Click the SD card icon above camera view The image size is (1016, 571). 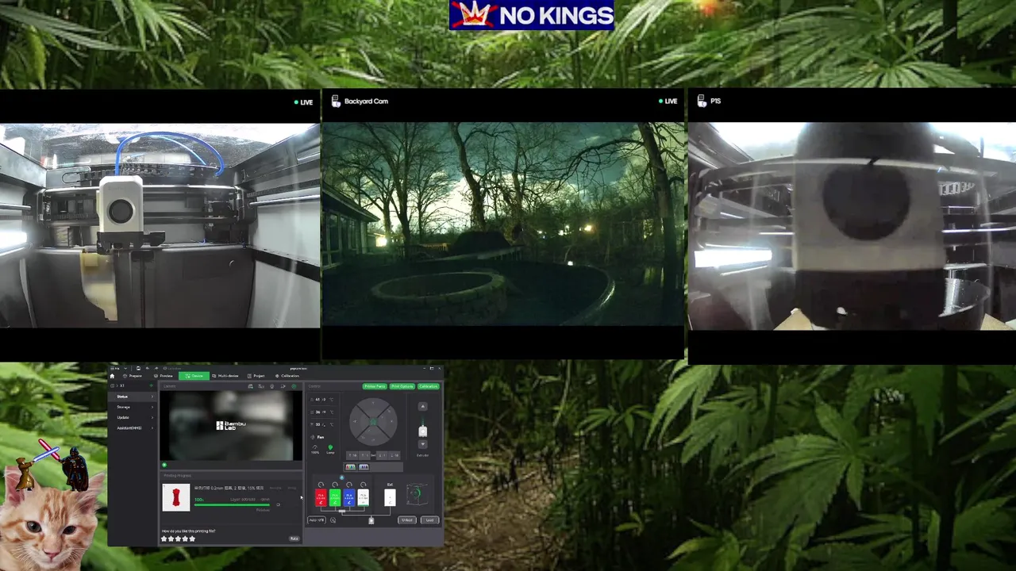[251, 386]
